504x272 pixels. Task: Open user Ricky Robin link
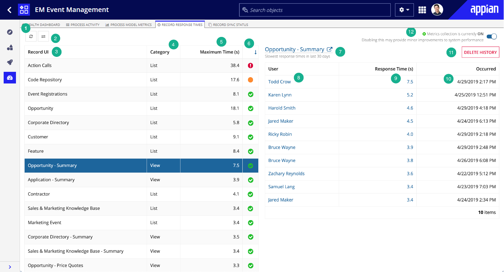pos(280,134)
